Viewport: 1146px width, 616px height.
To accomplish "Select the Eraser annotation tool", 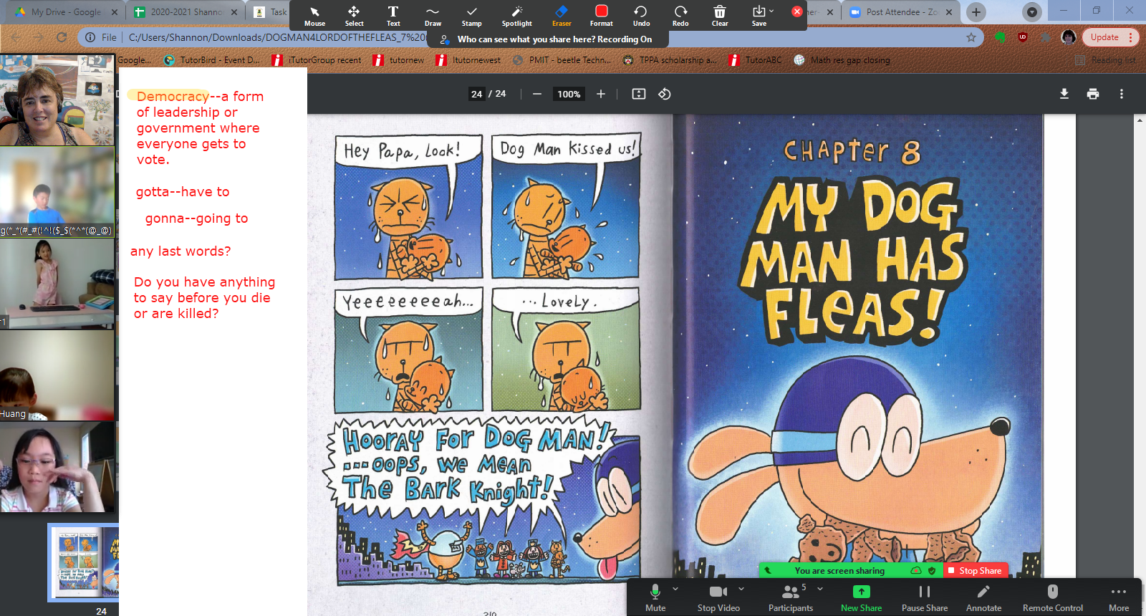I will 562,15.
